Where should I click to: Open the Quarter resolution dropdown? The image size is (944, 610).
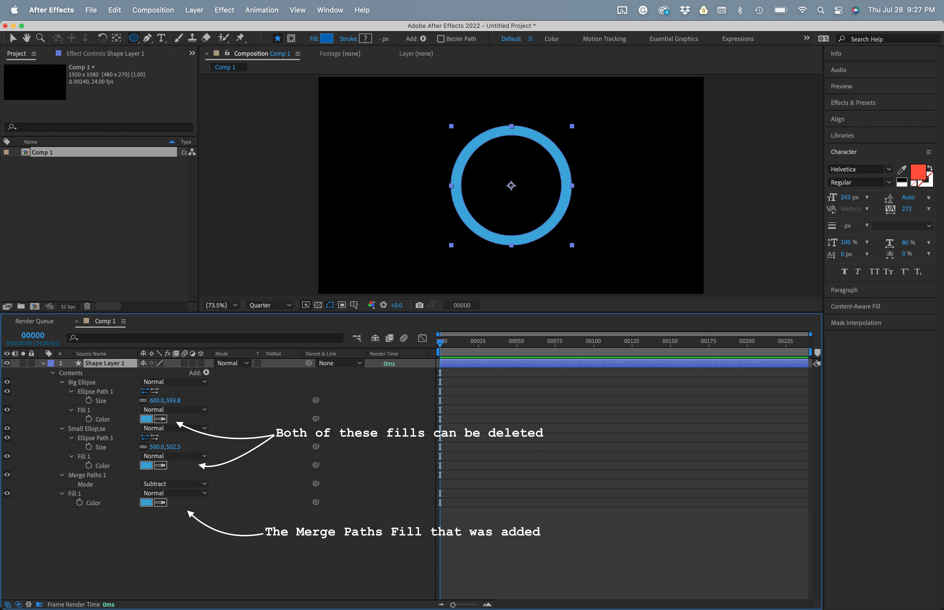(270, 305)
